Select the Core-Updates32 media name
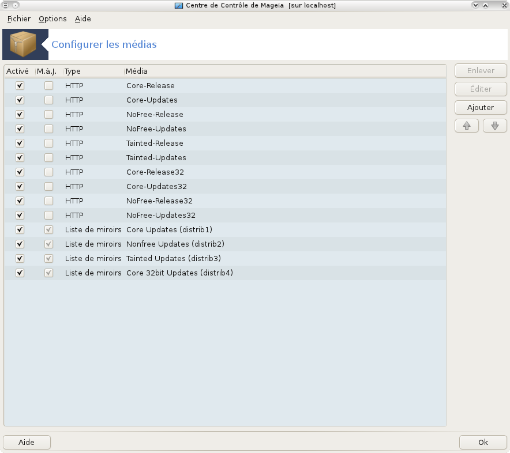This screenshot has height=453, width=510. tap(156, 186)
